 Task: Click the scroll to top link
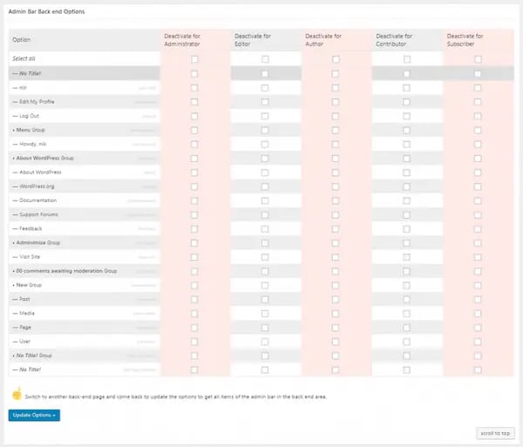tap(495, 432)
